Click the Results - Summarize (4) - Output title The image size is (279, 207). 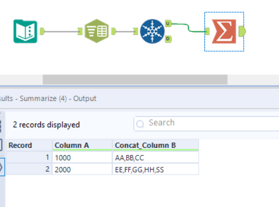pos(48,99)
